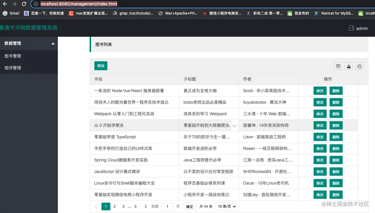Click 删除 for 零基础学透 TypeScript row

click(x=336, y=137)
